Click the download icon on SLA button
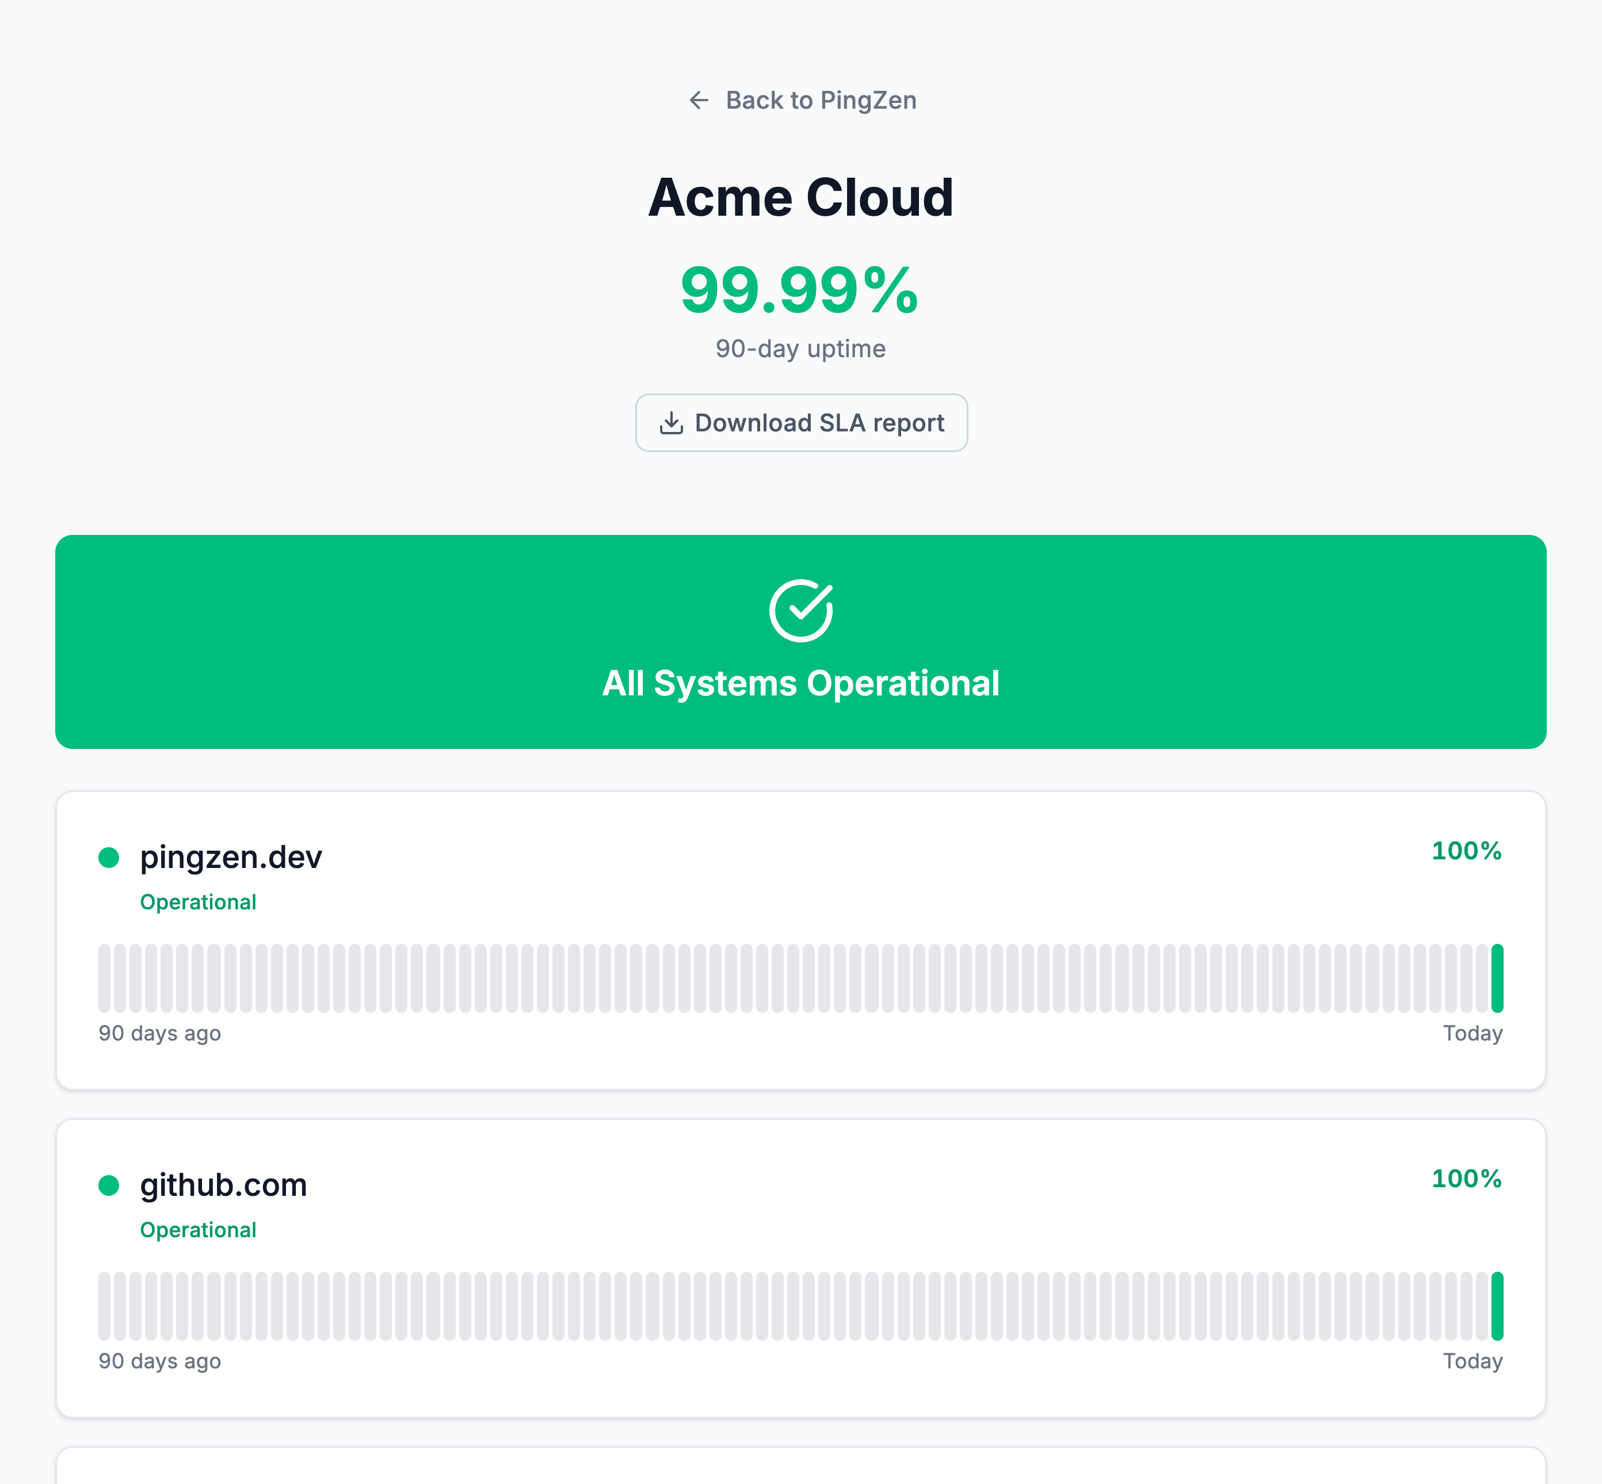Image resolution: width=1602 pixels, height=1484 pixels. [x=671, y=422]
